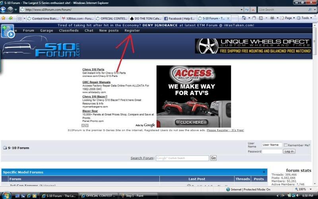The height and width of the screenshot is (199, 318).
Task: Click the Log in button
Action: click(x=289, y=151)
